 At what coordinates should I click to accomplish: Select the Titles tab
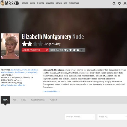(23, 100)
